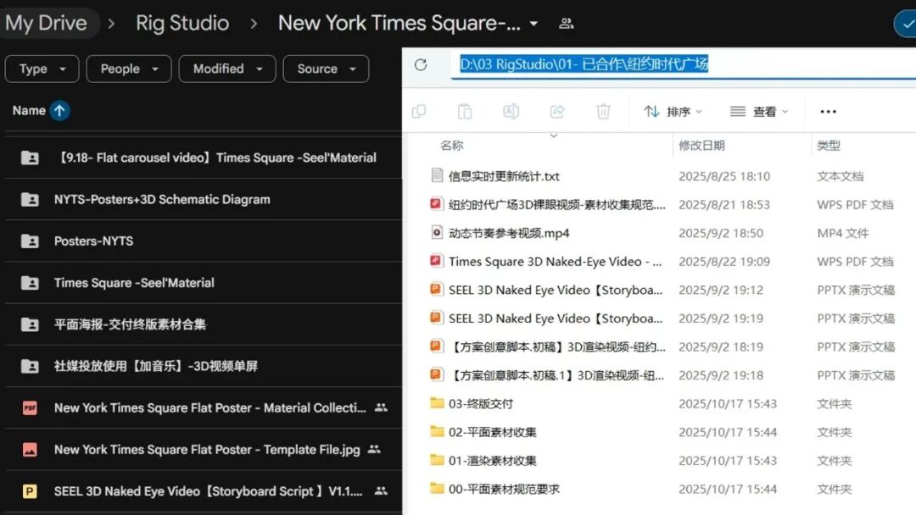The height and width of the screenshot is (515, 916).
Task: Expand the Modified filter dropdown
Action: click(226, 69)
